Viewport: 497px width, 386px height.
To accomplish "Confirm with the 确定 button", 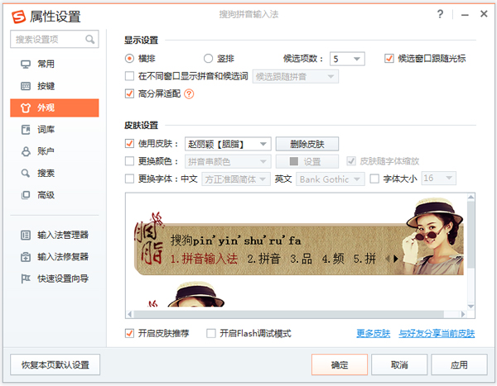I will click(x=340, y=365).
